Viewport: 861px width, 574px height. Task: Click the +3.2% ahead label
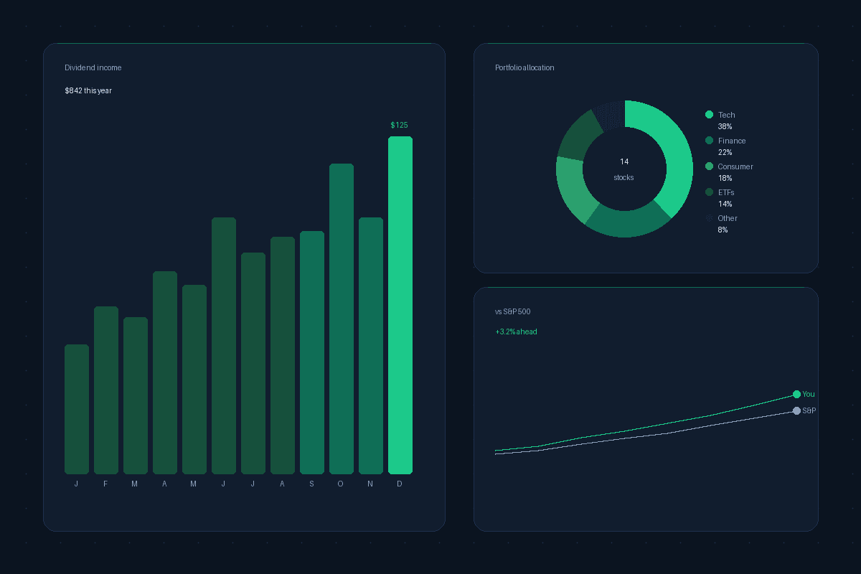pos(516,331)
